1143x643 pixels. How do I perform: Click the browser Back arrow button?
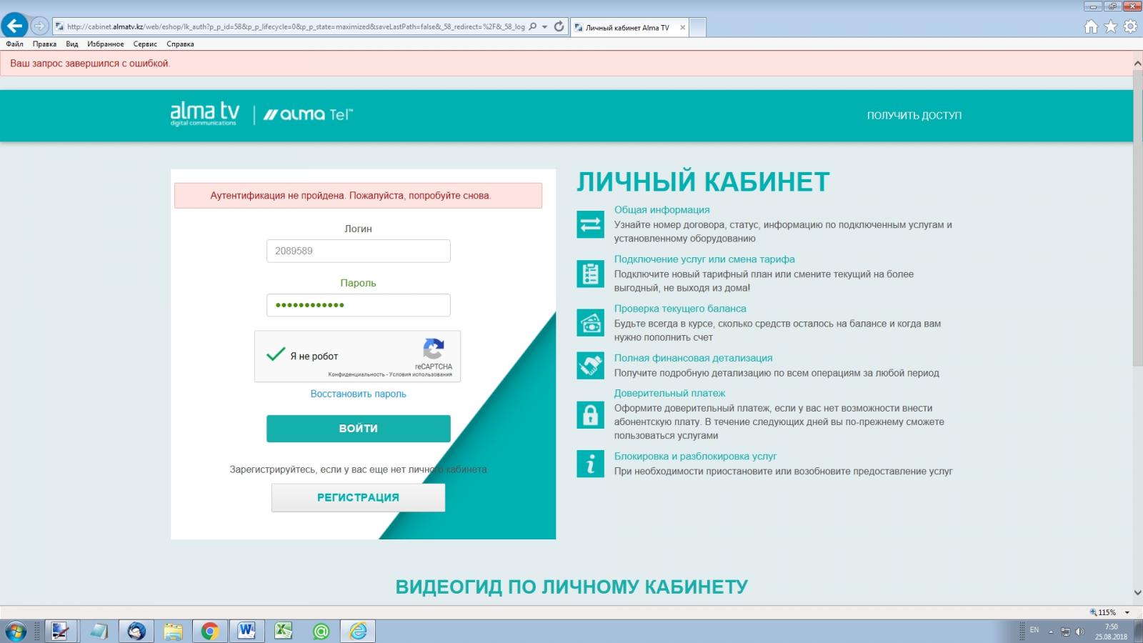tap(14, 26)
